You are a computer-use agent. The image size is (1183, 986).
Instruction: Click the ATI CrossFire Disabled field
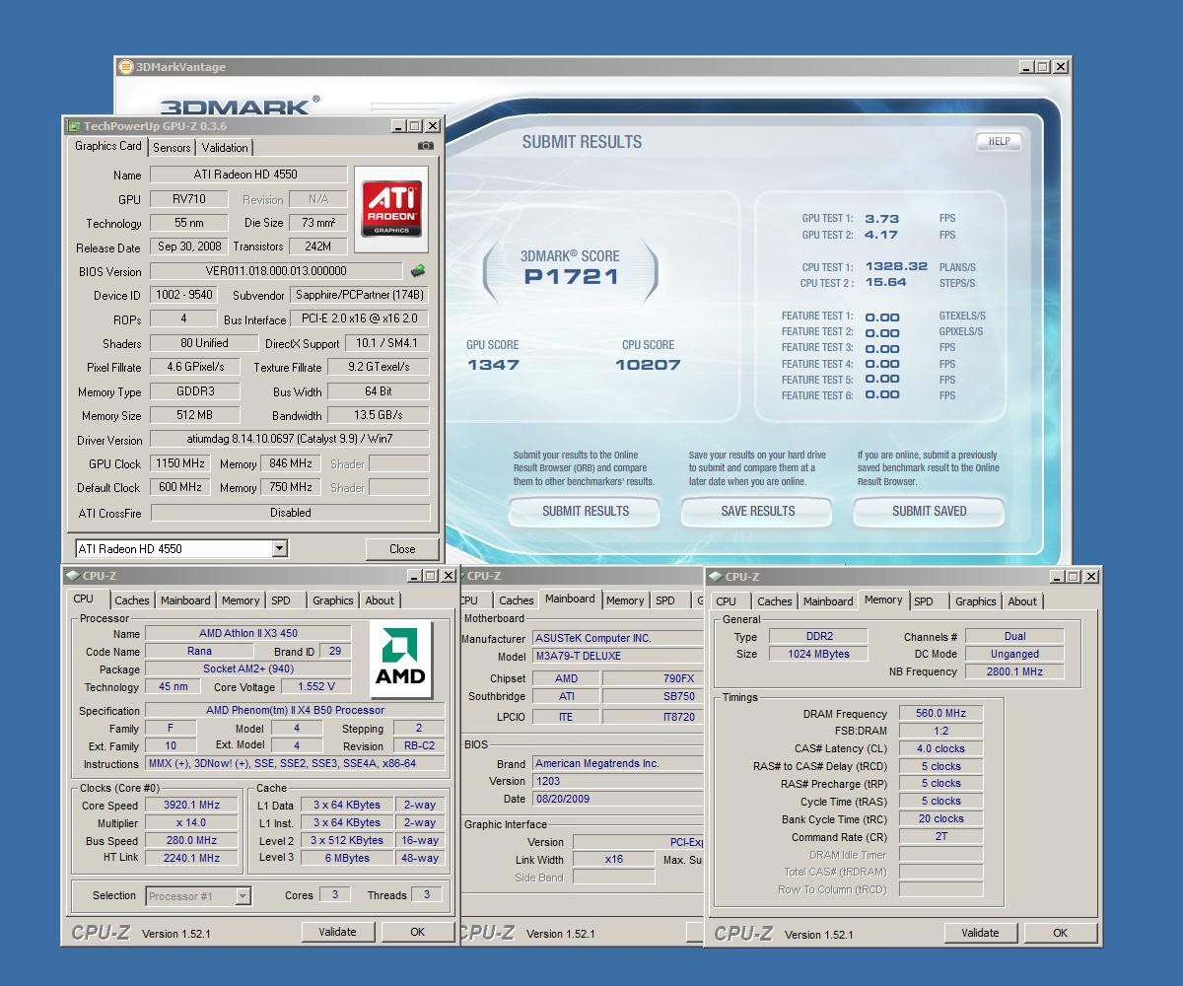coord(290,513)
